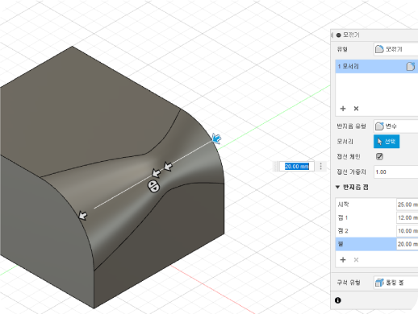This screenshot has height=314, width=418.
Task: Add a radius point with the plus icon
Action: tap(343, 260)
